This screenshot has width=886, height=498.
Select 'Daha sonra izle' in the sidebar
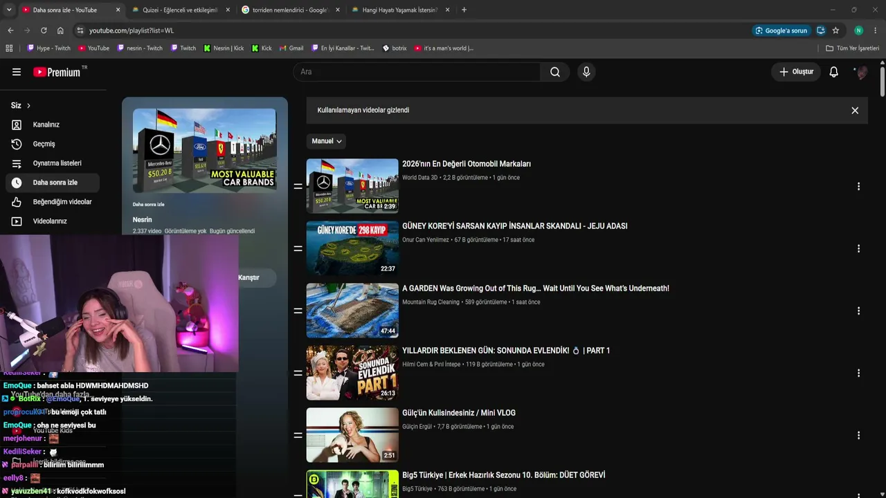click(x=53, y=183)
